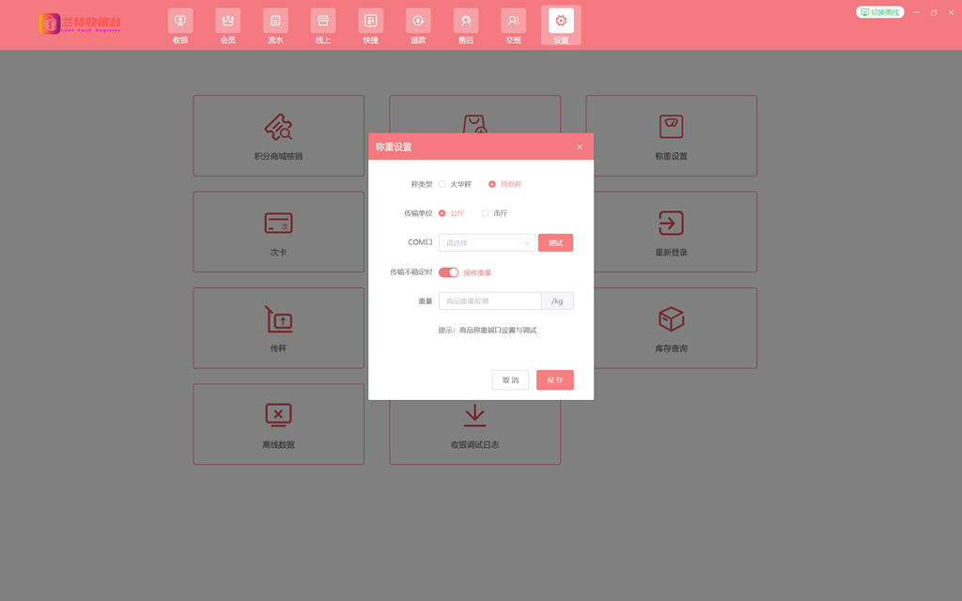Choose 公斤 as the transmission unit
The width and height of the screenshot is (962, 601).
click(x=442, y=213)
